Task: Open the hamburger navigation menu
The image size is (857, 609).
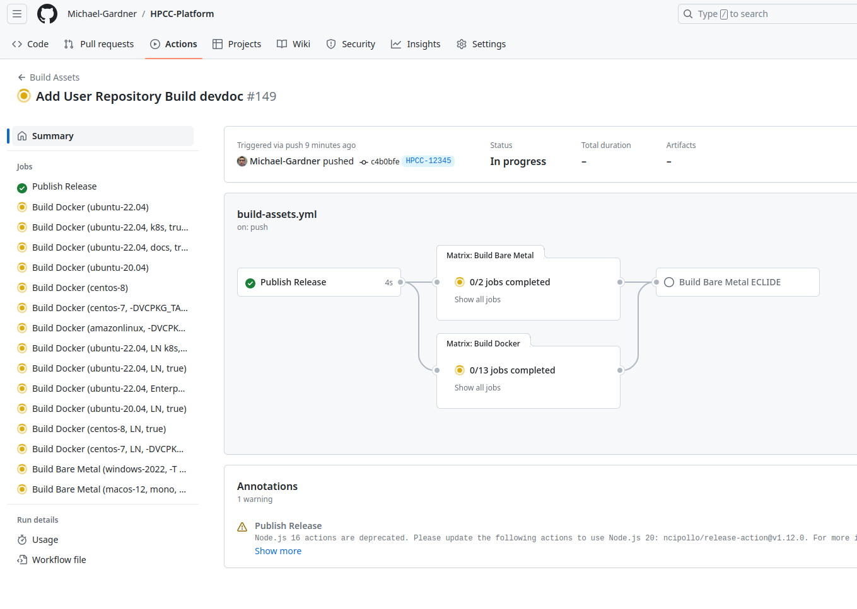Action: pyautogui.click(x=17, y=14)
